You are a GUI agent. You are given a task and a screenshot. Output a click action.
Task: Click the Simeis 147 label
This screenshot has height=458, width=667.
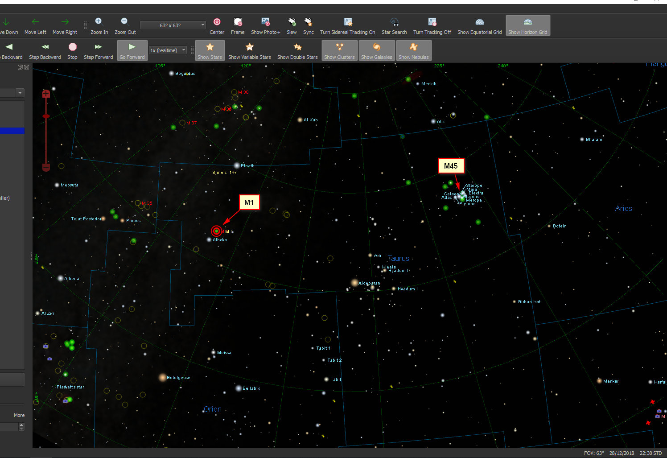(224, 172)
